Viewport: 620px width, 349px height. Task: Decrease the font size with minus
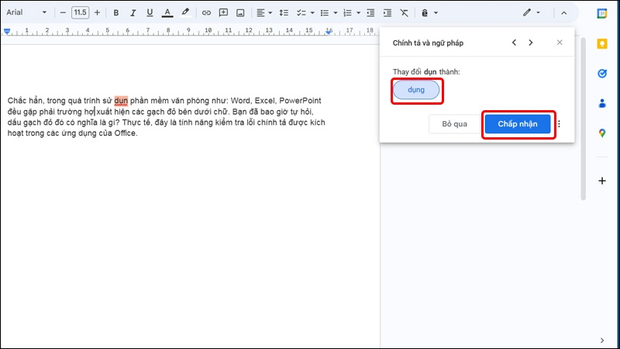pos(63,12)
